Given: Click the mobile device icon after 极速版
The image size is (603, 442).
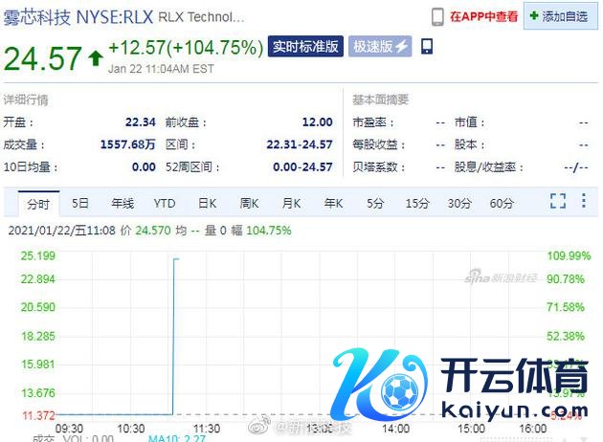Looking at the screenshot, I should [427, 47].
